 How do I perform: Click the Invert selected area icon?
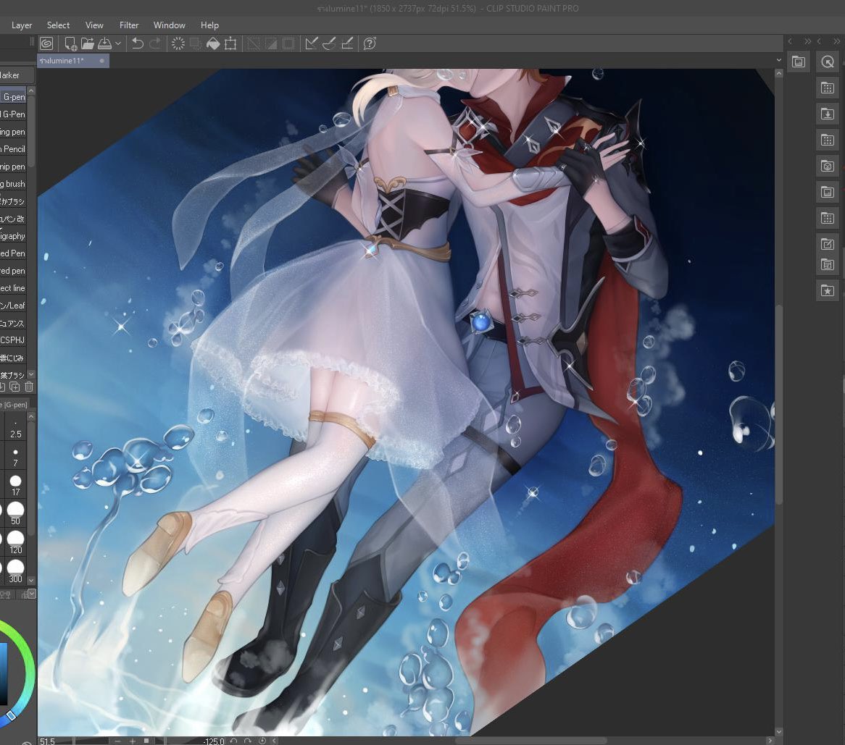pos(271,43)
